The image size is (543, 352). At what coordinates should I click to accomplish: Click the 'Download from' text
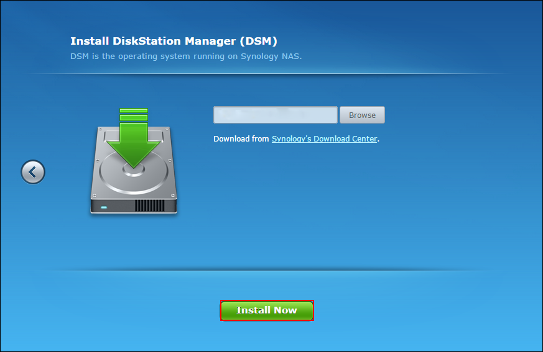[x=241, y=138]
